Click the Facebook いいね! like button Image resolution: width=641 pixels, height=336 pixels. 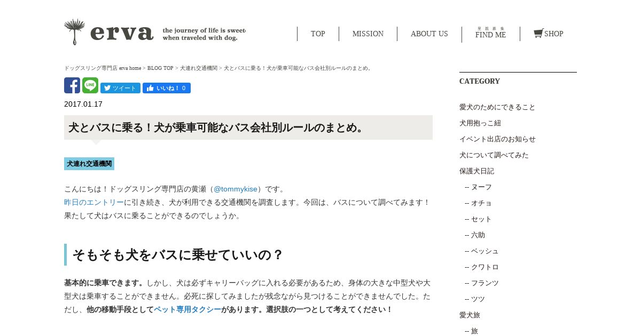click(x=167, y=88)
